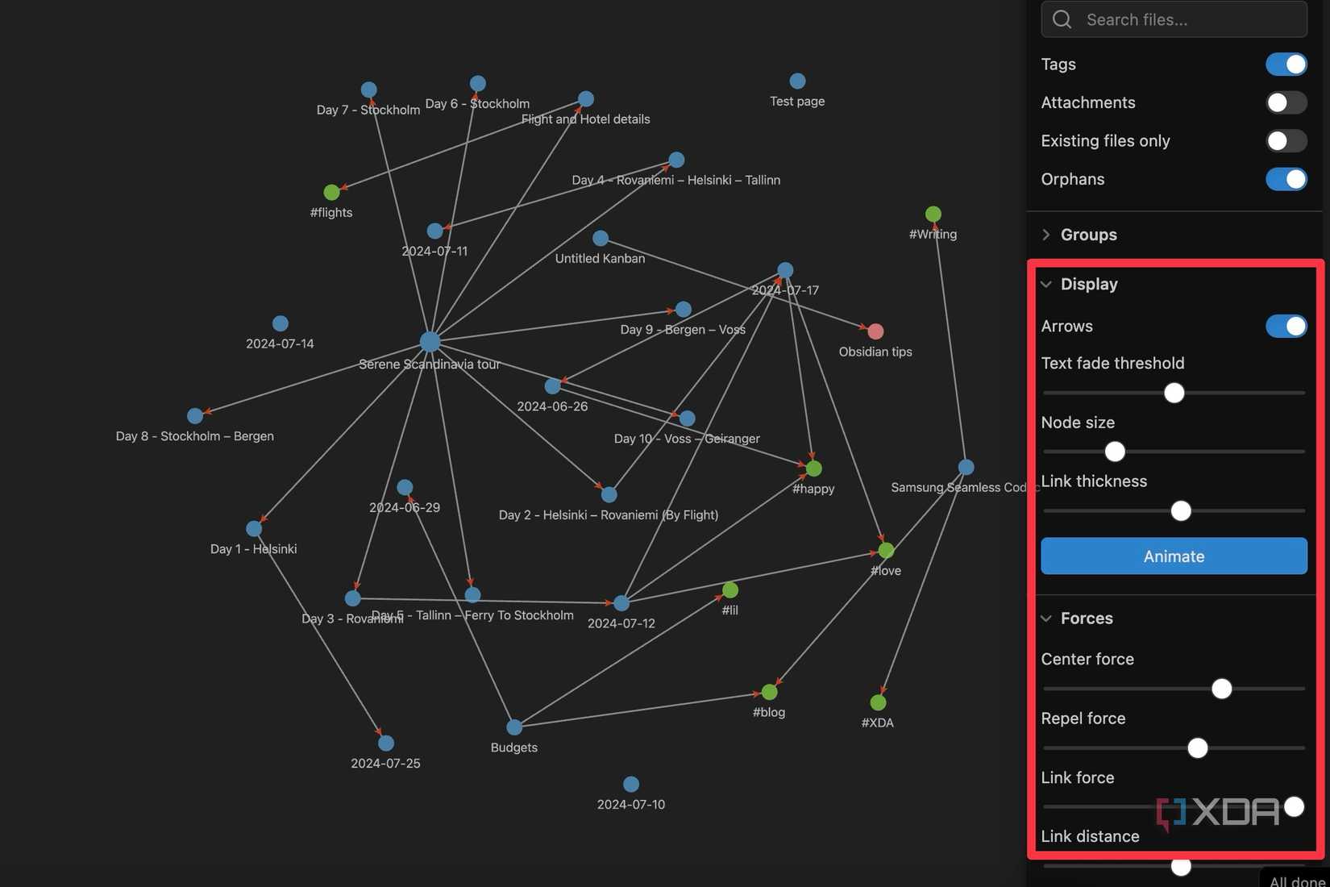Screen dimensions: 1330x887
Task: Disable the Arrows toggle
Action: coord(1285,326)
